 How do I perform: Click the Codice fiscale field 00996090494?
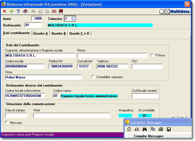[x=25, y=66]
